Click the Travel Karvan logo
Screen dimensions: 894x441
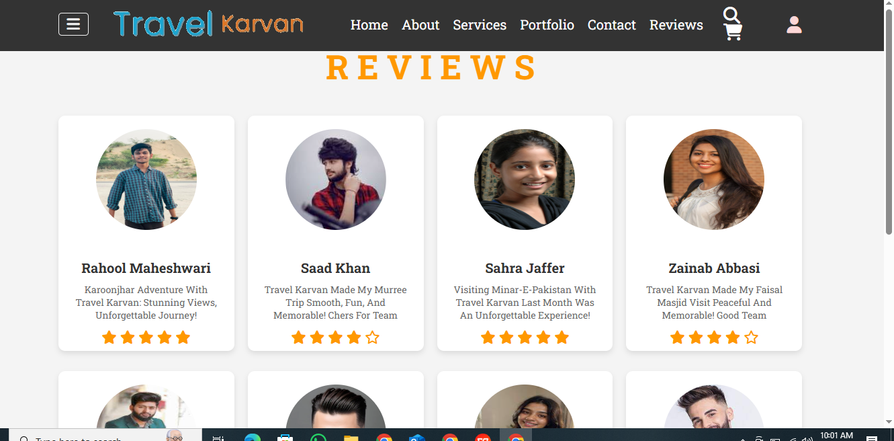208,24
